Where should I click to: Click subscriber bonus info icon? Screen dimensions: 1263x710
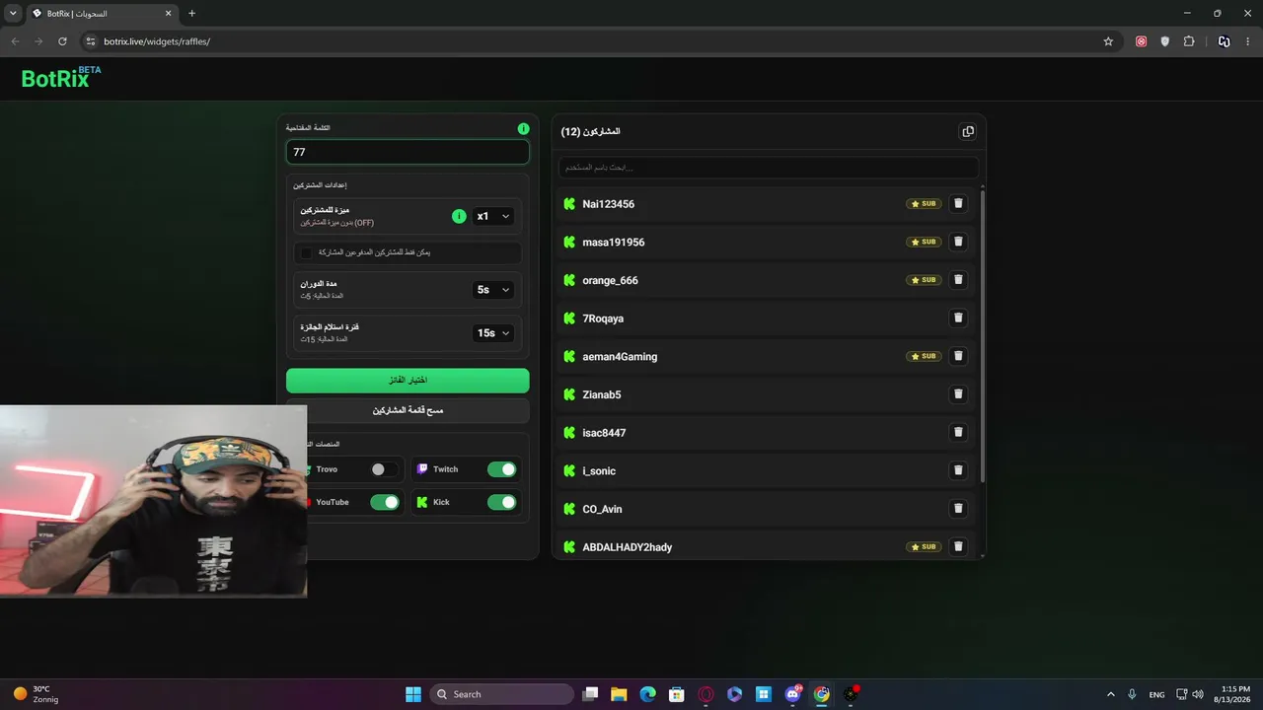(x=459, y=216)
